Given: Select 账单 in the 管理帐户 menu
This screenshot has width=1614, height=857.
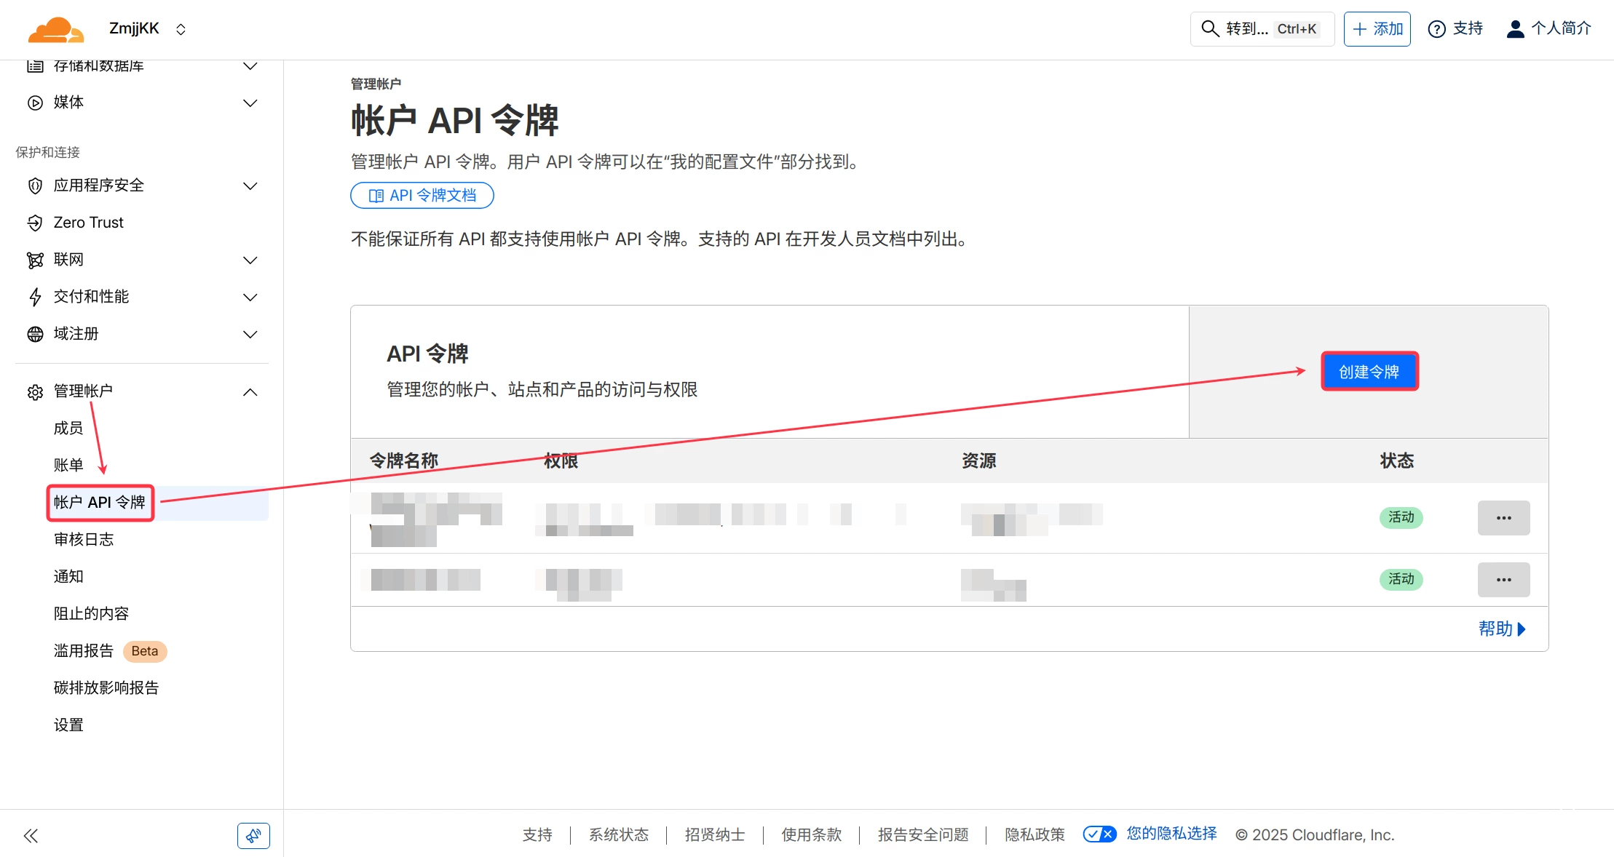Looking at the screenshot, I should pyautogui.click(x=68, y=465).
